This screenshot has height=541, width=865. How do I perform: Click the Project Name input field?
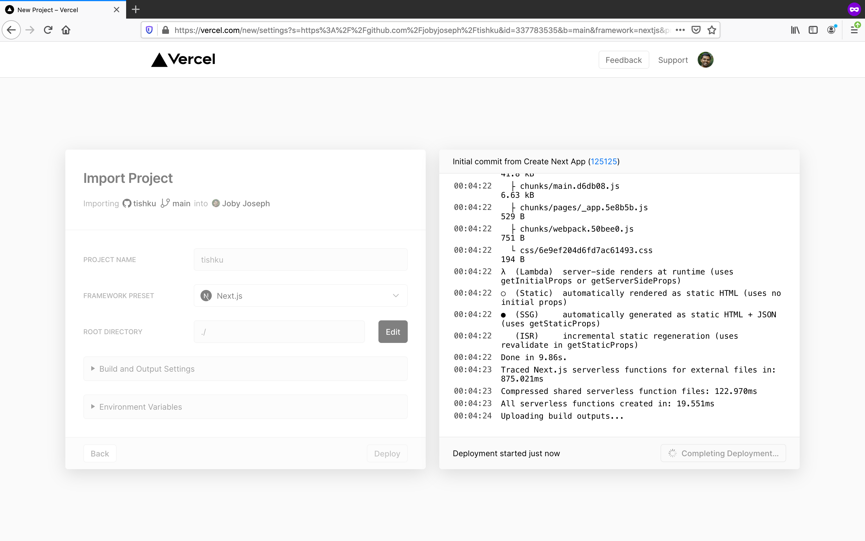click(300, 260)
